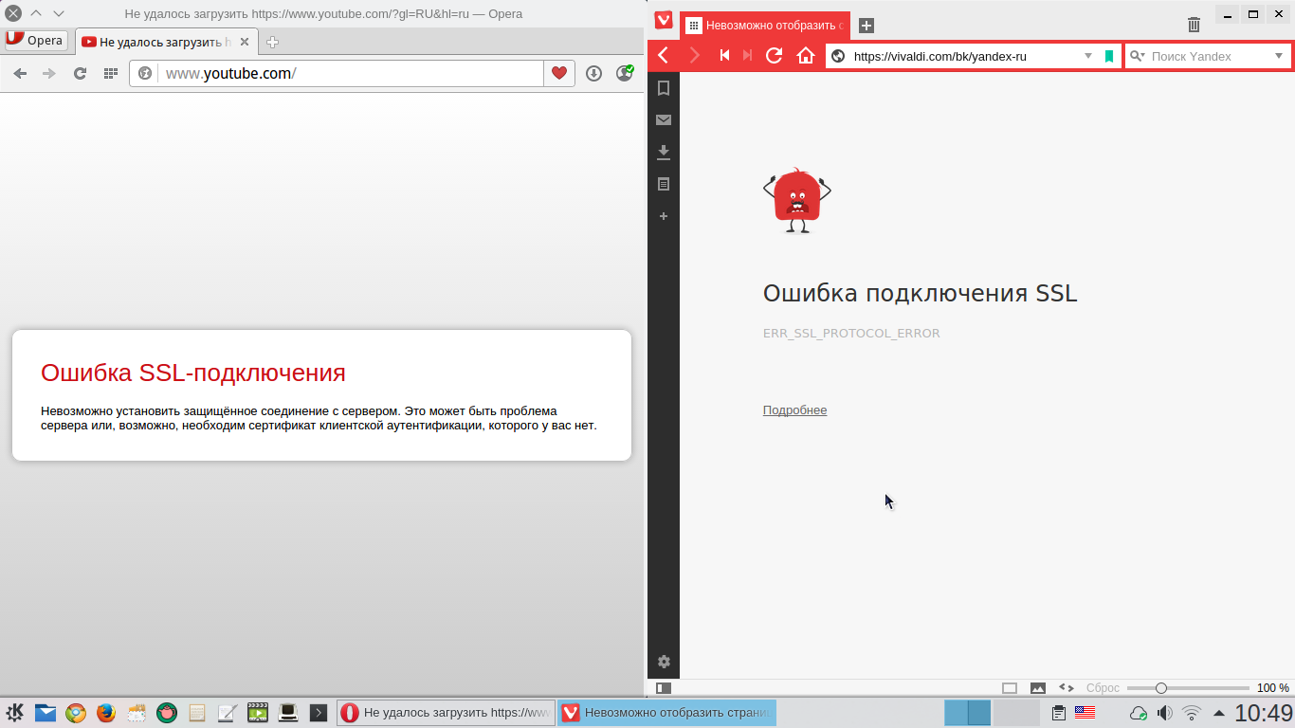Toggle bookmark for this page in Vivaldi
This screenshot has height=728, width=1295.
point(1109,56)
